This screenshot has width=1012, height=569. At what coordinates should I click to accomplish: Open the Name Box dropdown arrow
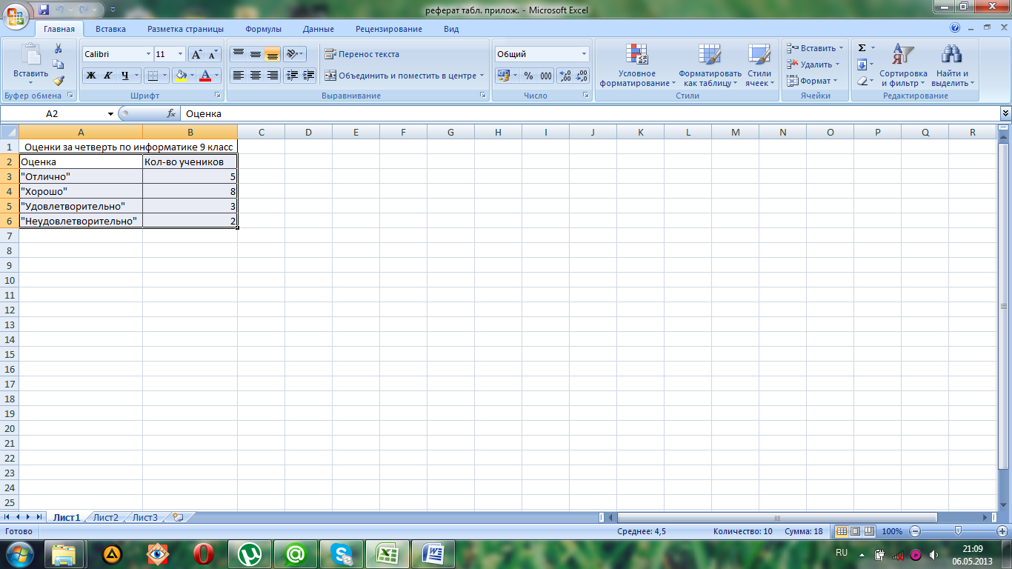point(111,113)
